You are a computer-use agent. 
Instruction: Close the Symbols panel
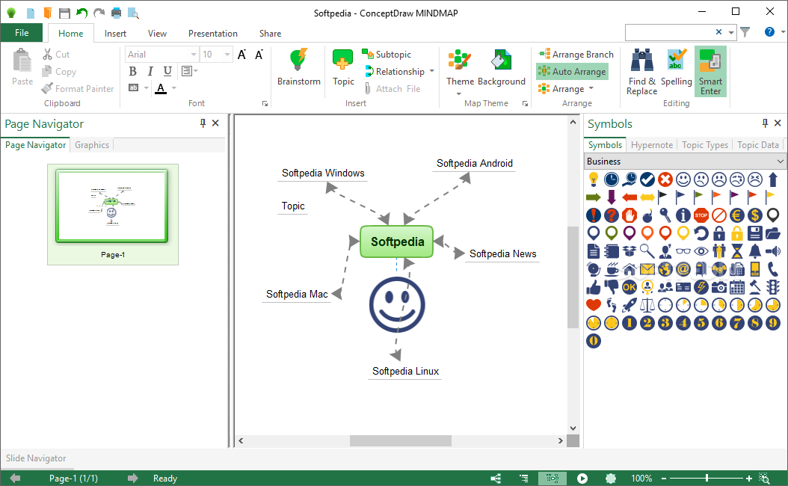(778, 123)
